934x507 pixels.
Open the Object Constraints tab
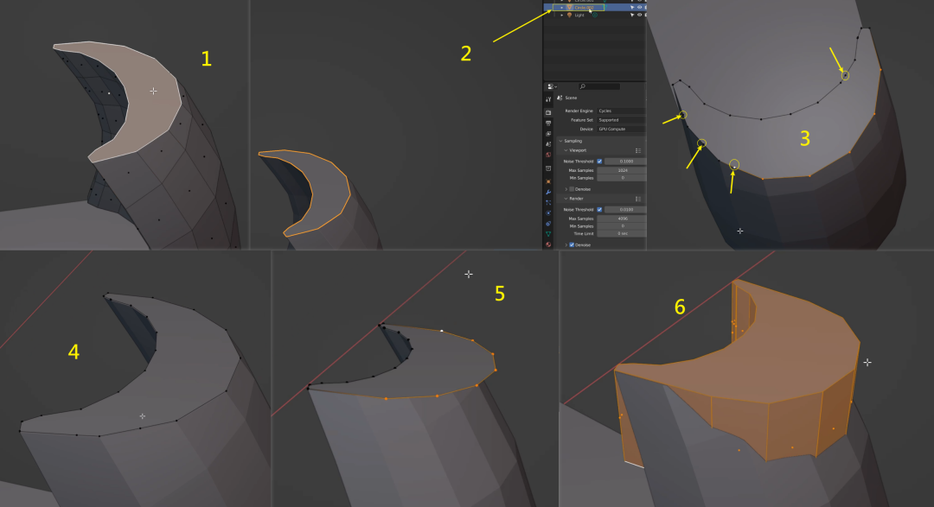coord(548,223)
